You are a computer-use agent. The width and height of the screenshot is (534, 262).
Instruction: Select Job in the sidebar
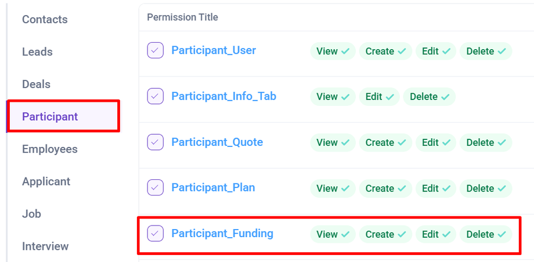click(31, 214)
